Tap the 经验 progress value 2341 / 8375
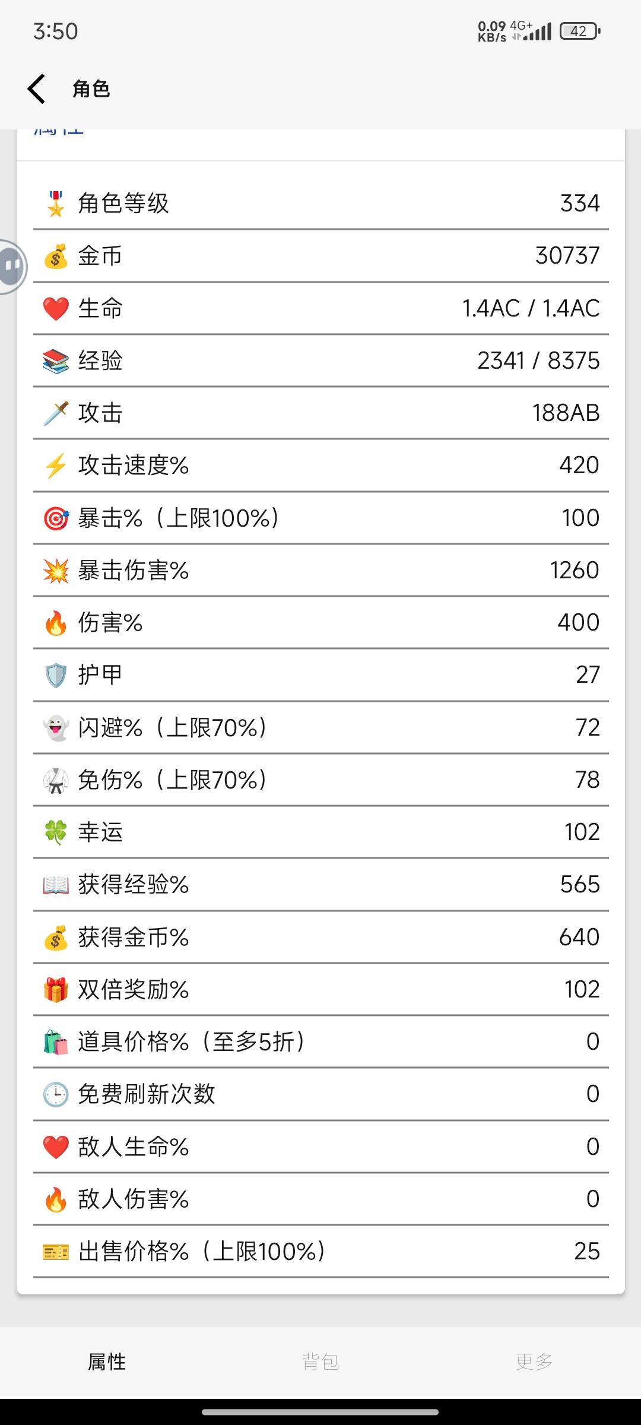The width and height of the screenshot is (641, 1425). point(538,360)
